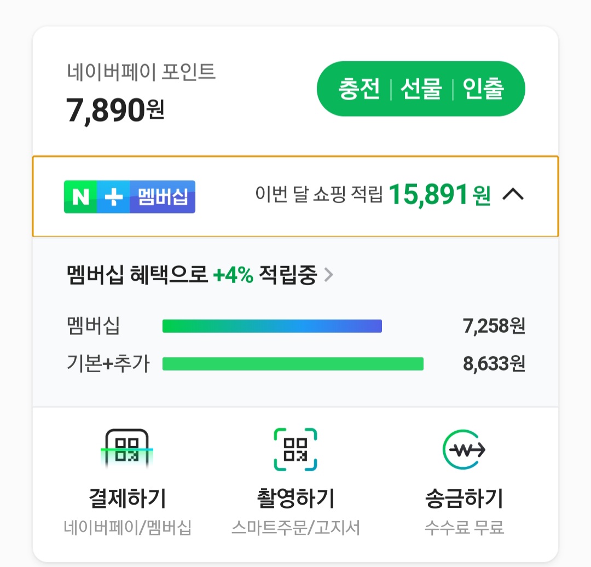
Task: Tap the 7,258원 membership reward amount
Action: [x=494, y=326]
